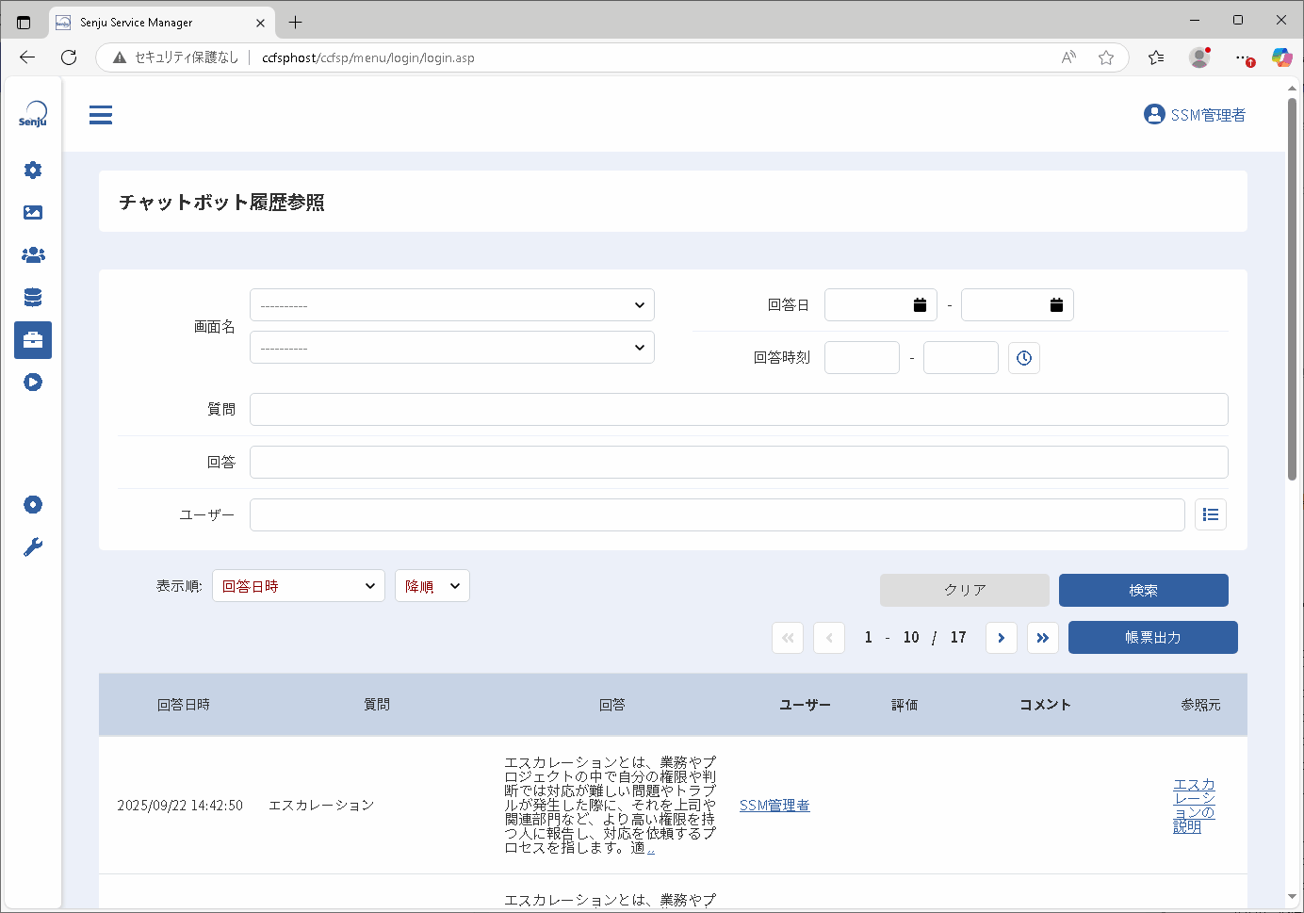Refresh the browser page

pos(69,57)
